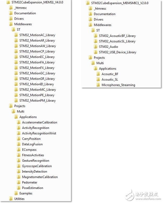
Task: Click folder icon for STM32CubeExpansion_MEMS1_V4.0.0 root
Action: click(x=8, y=2)
